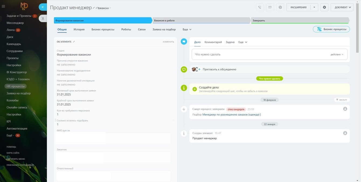Open Мессенджер in the sidebar
This screenshot has width=361, height=182.
pos(15,23)
